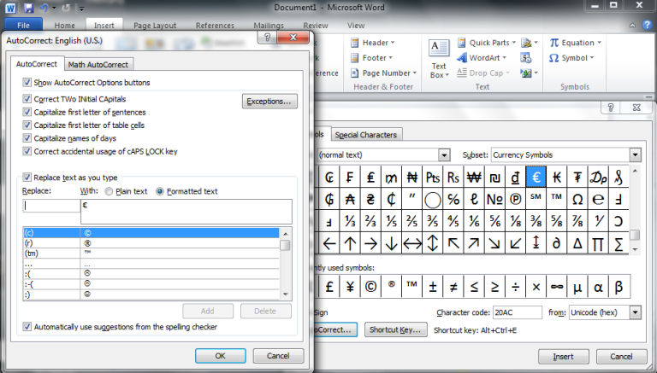Open the File tab
The width and height of the screenshot is (657, 373).
(23, 25)
